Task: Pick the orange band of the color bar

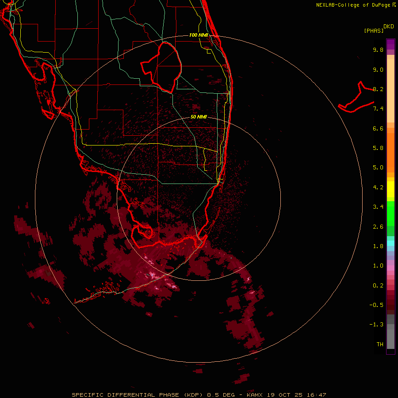Action: pos(390,153)
